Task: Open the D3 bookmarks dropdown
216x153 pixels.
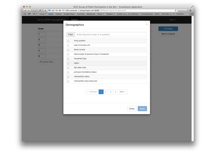Action: 35,14
